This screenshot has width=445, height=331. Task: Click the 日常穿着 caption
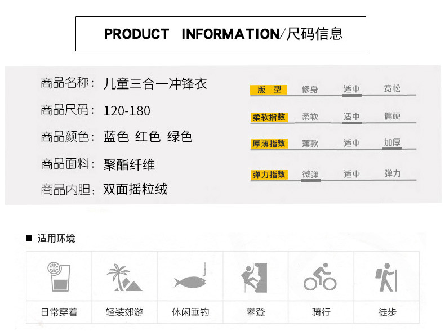(59, 312)
